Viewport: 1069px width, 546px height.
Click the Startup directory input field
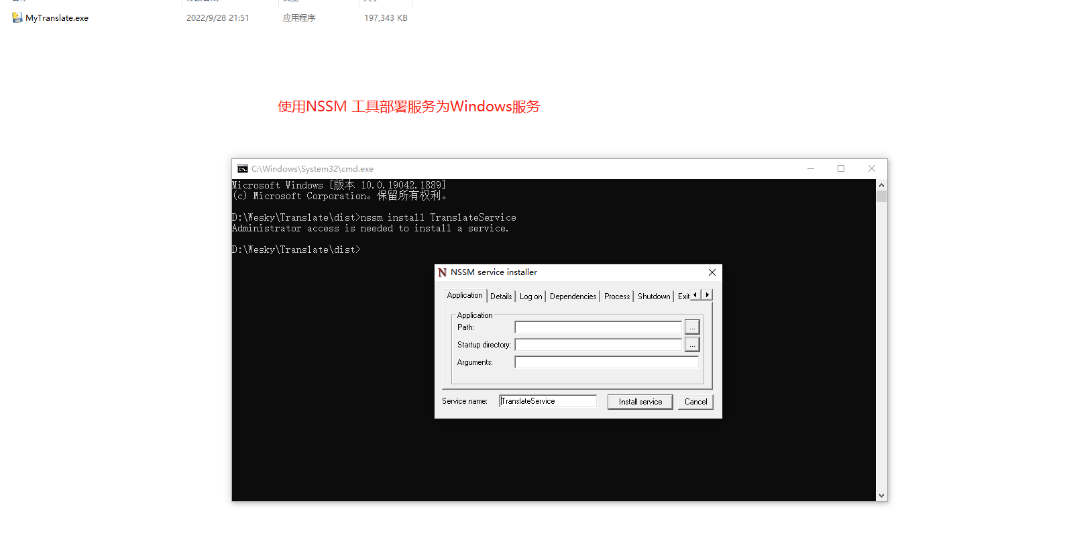pos(598,345)
